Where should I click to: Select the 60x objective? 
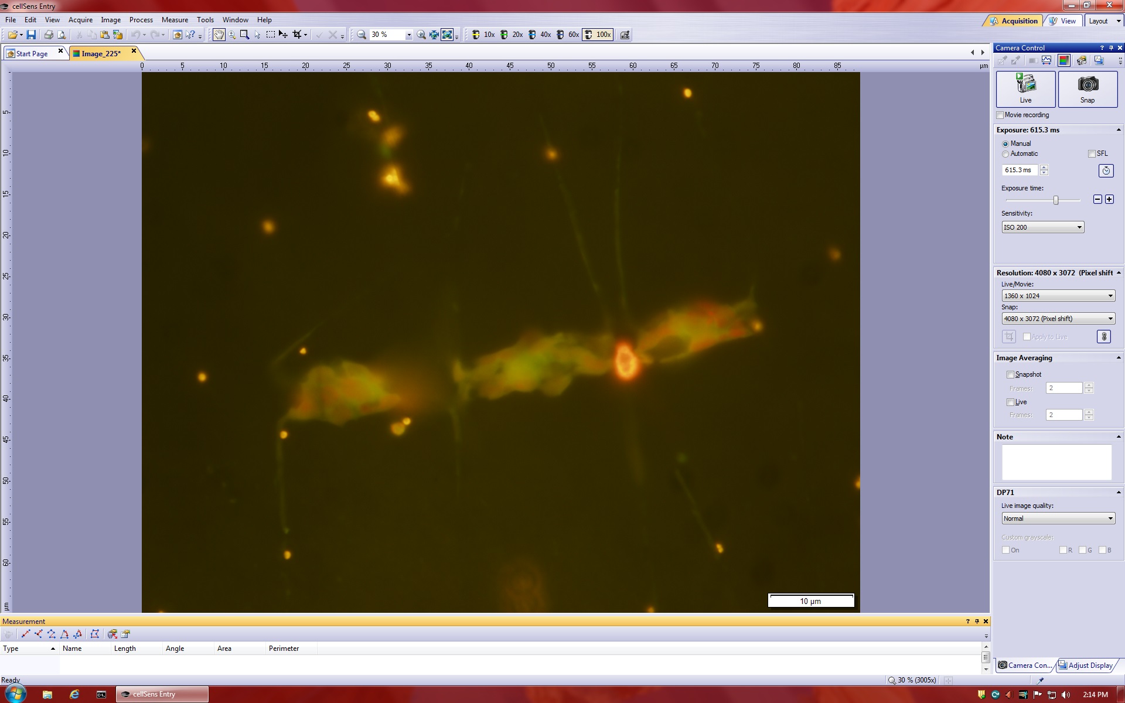(568, 35)
